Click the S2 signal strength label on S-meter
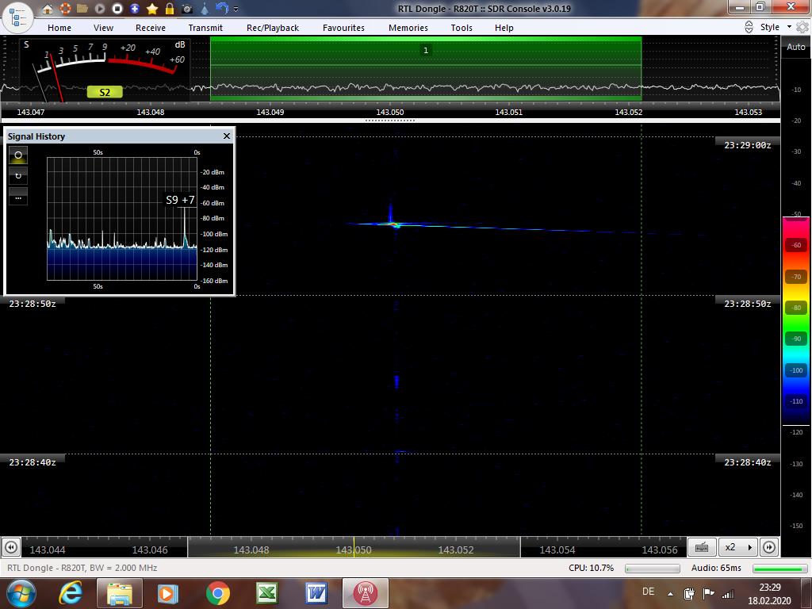812x609 pixels. [x=105, y=92]
